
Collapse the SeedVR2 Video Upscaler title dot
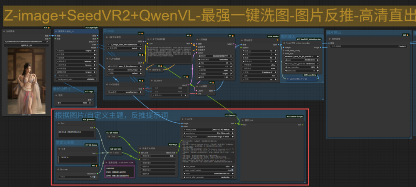284,43
